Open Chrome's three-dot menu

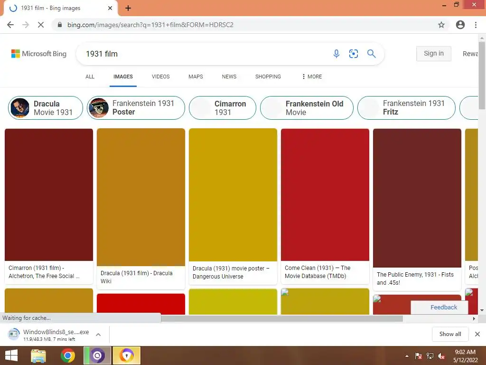476,25
